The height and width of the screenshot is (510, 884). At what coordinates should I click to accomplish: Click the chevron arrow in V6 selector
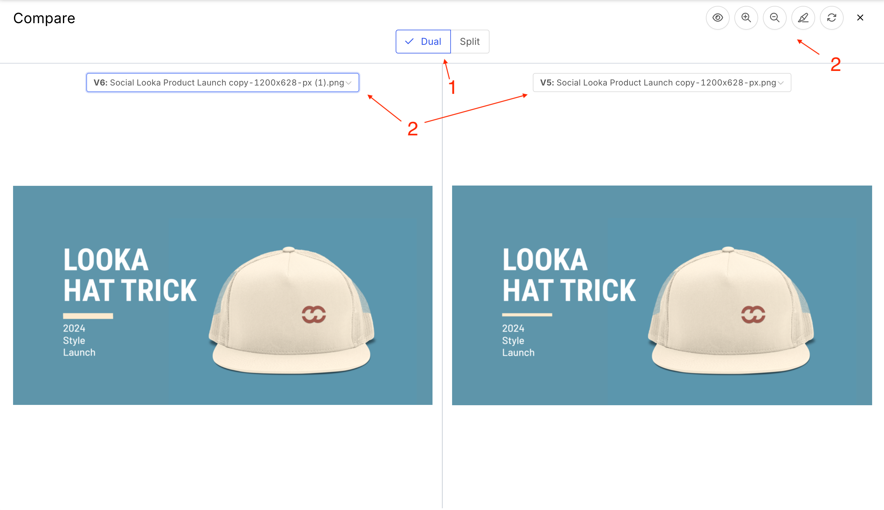[x=348, y=83]
